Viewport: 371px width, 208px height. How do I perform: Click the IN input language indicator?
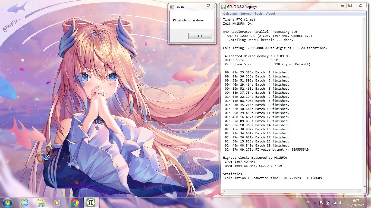click(307, 202)
